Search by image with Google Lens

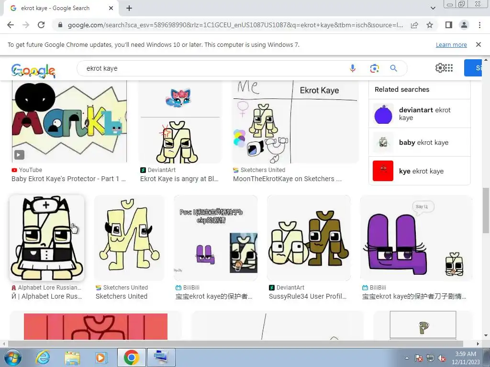pos(374,68)
